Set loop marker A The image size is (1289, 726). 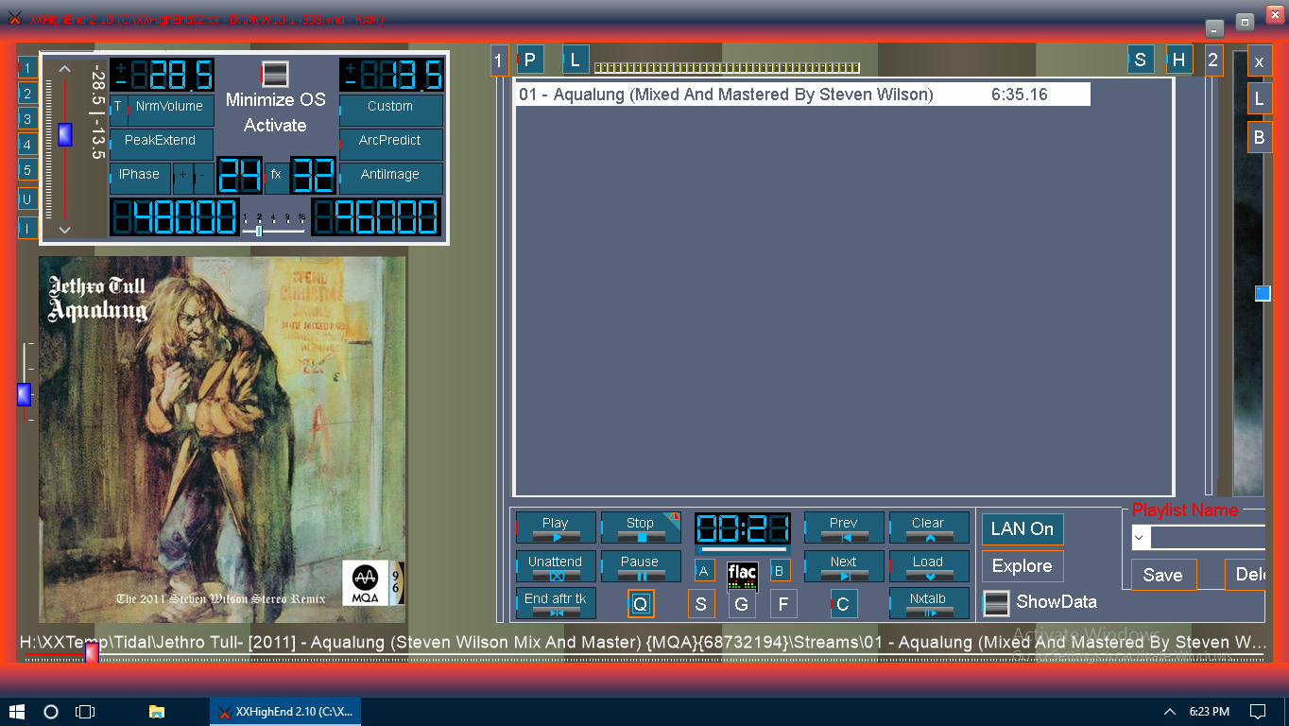click(x=704, y=570)
